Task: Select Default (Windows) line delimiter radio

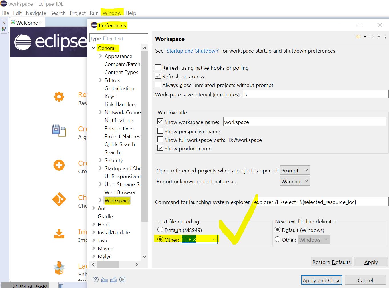Action: (278, 230)
